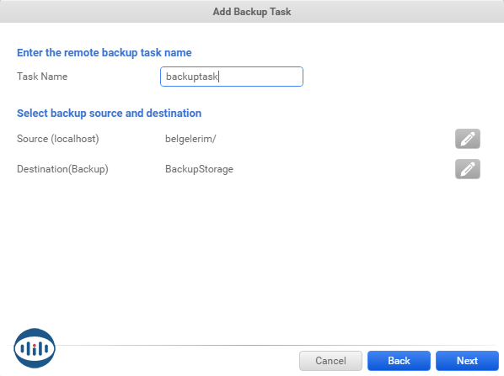Click blank dialog area below Destination row
The width and height of the screenshot is (504, 376).
pos(252,250)
